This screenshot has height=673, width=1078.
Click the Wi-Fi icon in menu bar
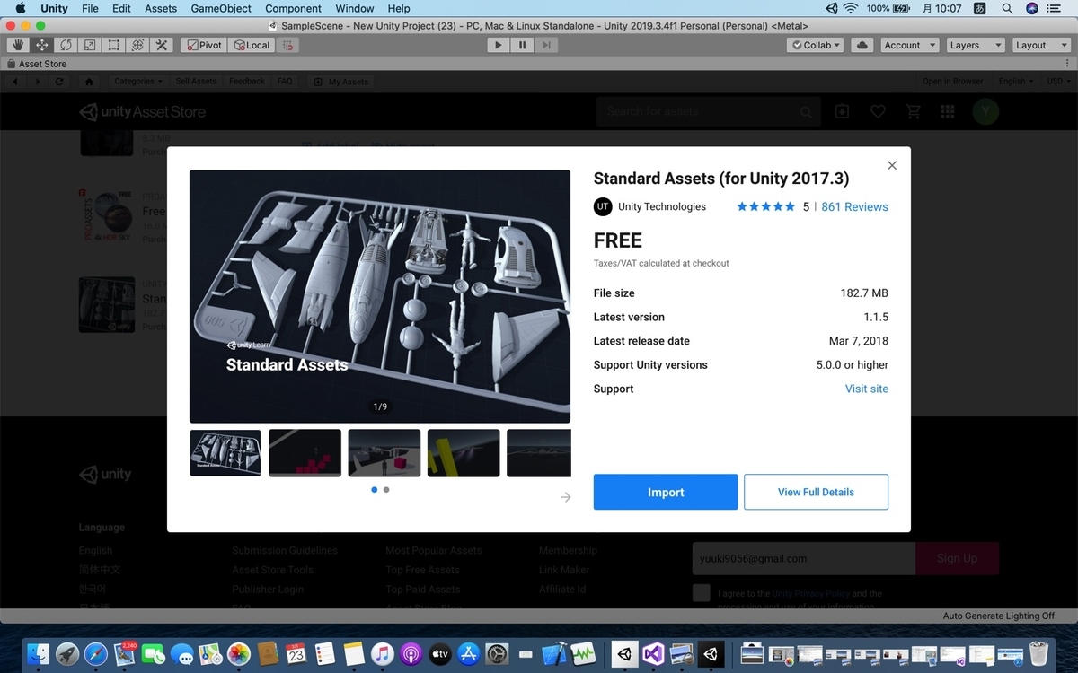(850, 8)
